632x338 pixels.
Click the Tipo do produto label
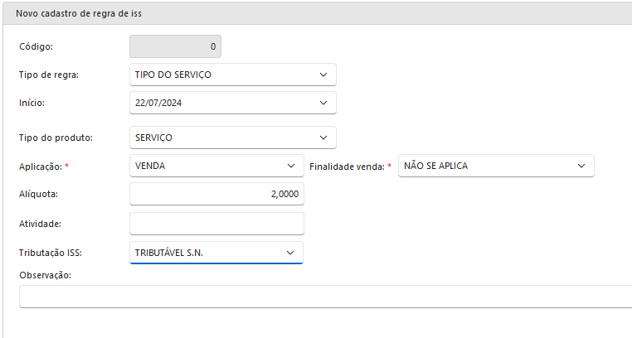(56, 138)
